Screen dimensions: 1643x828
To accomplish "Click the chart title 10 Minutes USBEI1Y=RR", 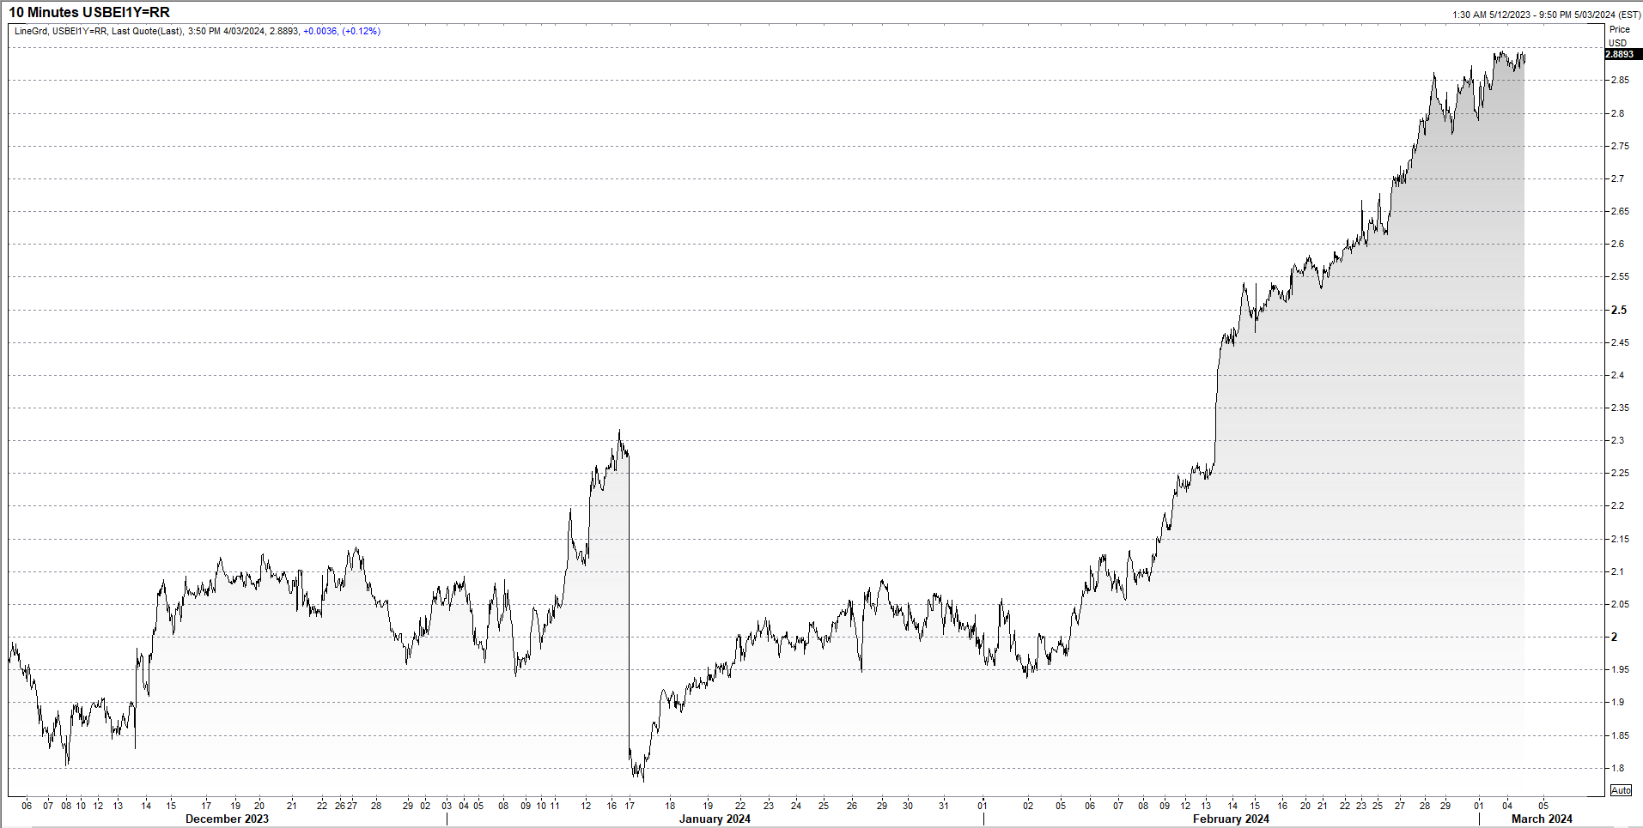I will [x=89, y=12].
